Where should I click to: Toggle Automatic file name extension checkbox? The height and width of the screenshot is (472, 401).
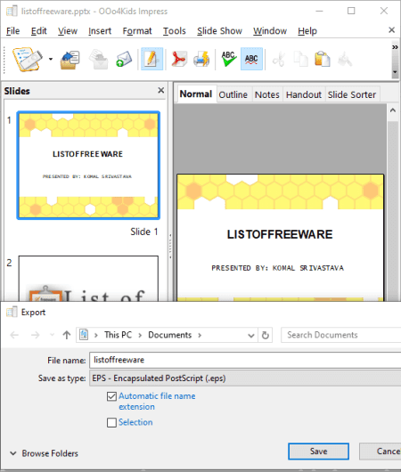point(111,396)
